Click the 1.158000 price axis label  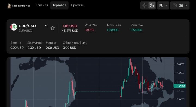(x=180, y=82)
